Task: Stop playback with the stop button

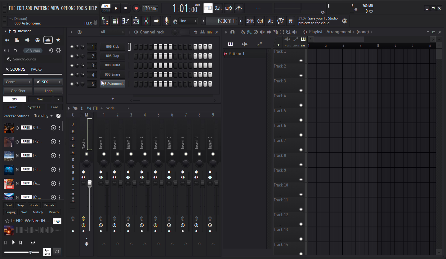Action: [126, 8]
